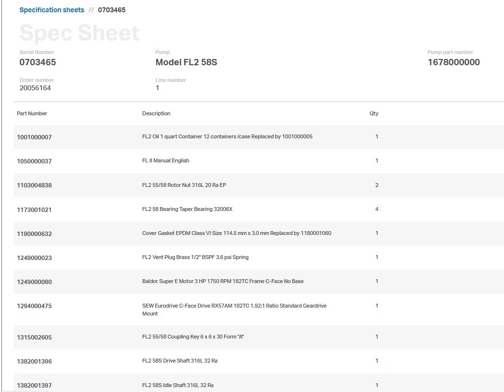This screenshot has height=392, width=504.
Task: Select part number 1294000475
Action: click(34, 306)
